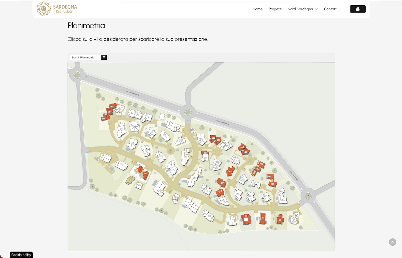Open the Scegli Planimetria dropdown arrow
Viewport: 402px width, 258px height.
click(104, 57)
